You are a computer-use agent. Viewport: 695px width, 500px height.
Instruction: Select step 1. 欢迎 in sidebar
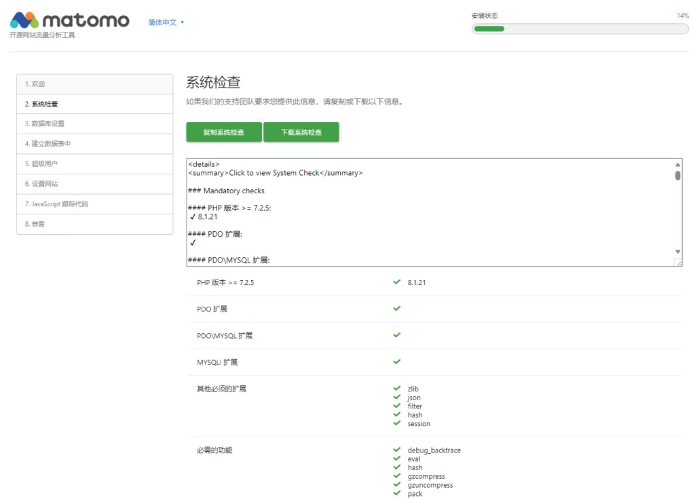click(94, 84)
